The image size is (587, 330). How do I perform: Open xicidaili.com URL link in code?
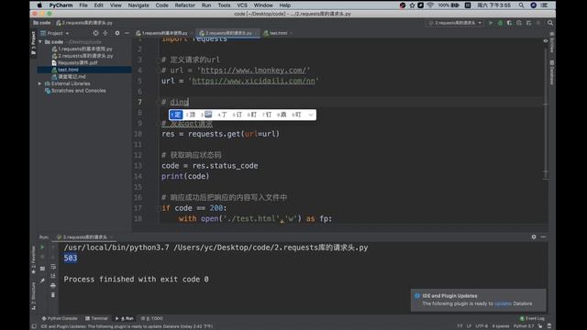tap(253, 81)
